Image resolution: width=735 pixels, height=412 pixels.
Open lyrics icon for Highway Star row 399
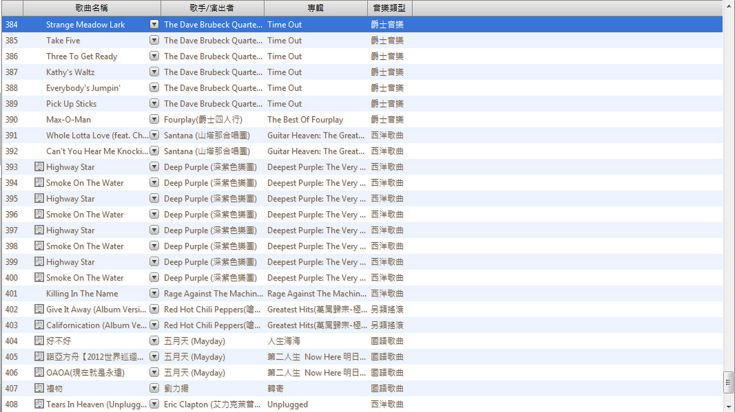coord(39,262)
